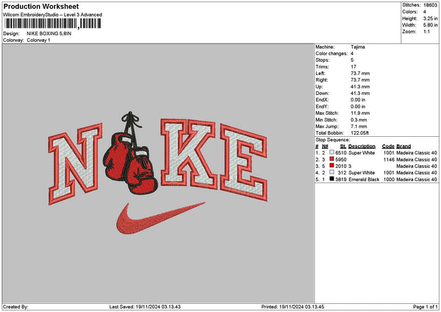Click the red swatch beside 5950 stitches
Viewport: 441px width, 312px height.
coord(332,159)
